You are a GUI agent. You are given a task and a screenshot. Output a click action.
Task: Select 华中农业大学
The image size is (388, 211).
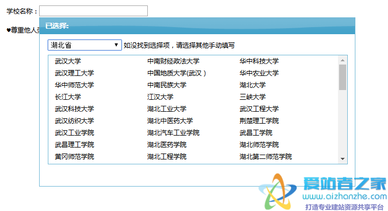click(x=259, y=73)
